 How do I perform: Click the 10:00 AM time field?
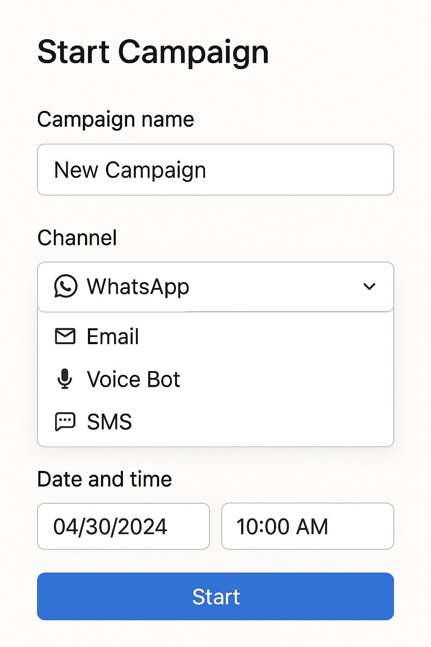pyautogui.click(x=308, y=526)
